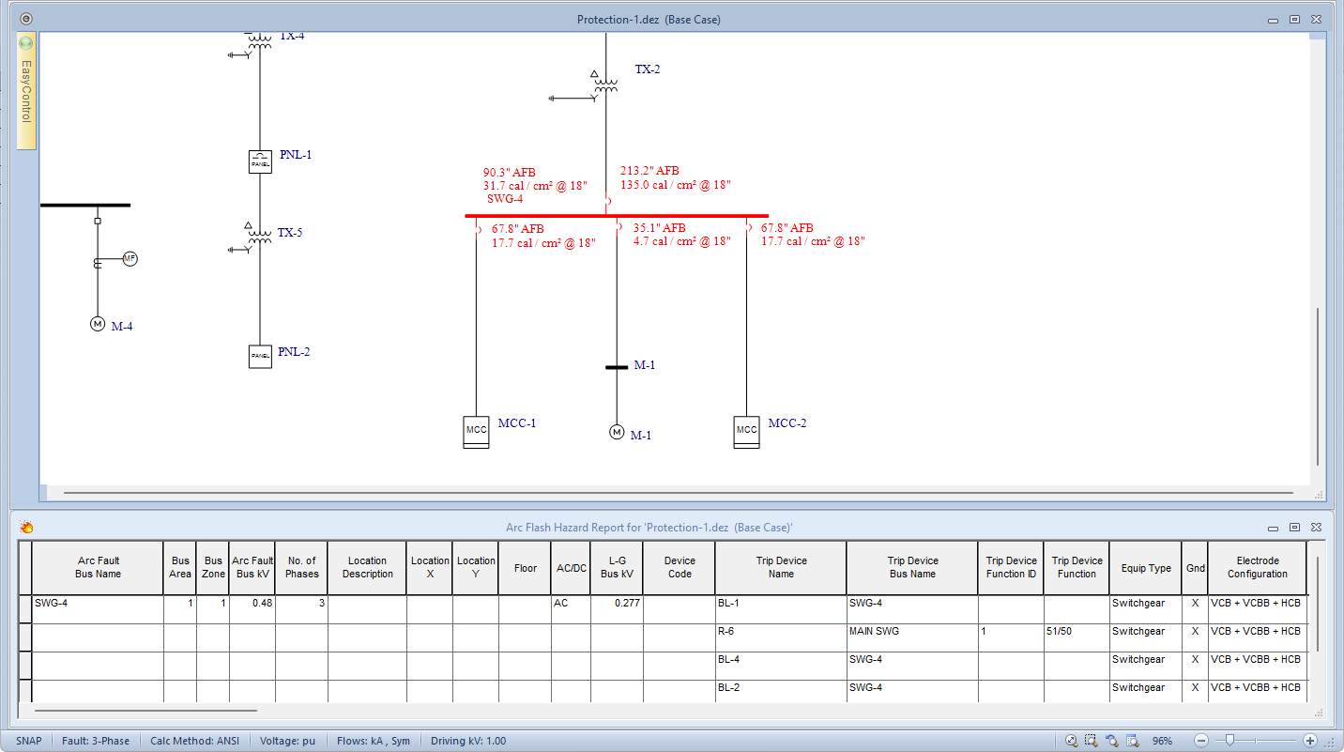Select the M-1 motor symbol
This screenshot has height=752, width=1344.
click(x=617, y=432)
